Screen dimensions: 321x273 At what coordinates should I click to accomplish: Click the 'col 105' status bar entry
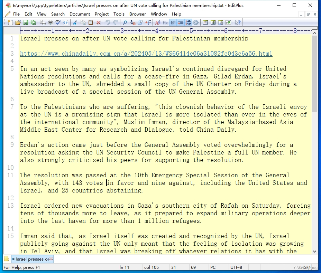[152, 267]
